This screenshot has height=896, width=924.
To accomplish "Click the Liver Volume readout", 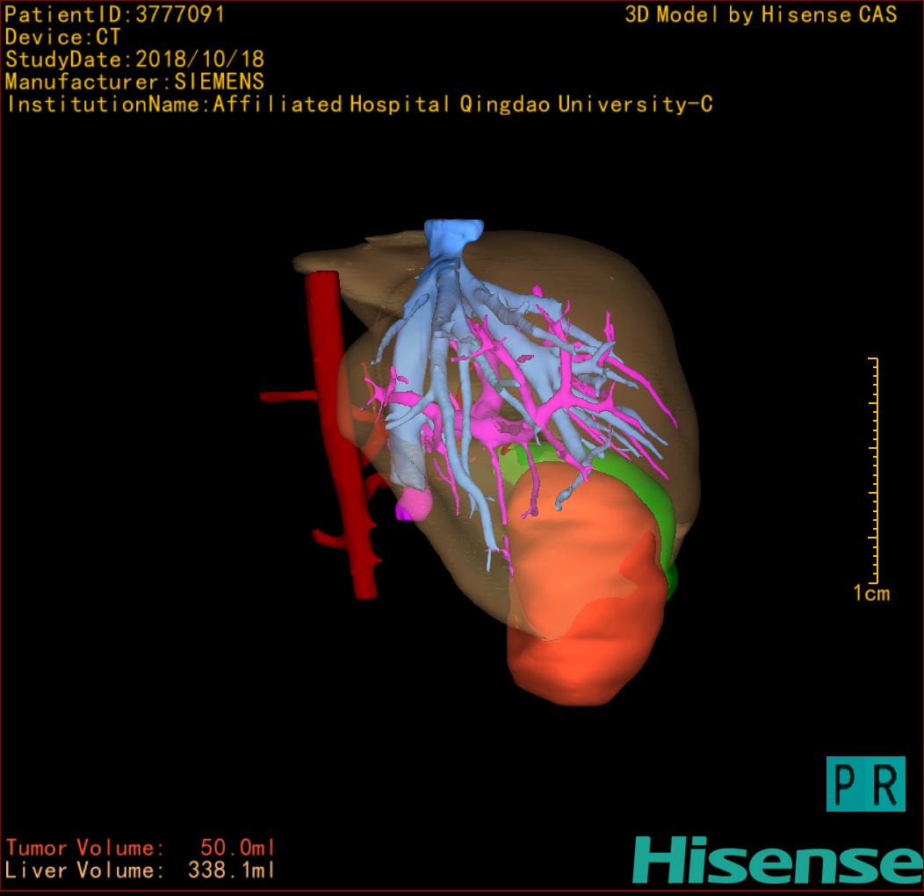I will click(x=141, y=871).
